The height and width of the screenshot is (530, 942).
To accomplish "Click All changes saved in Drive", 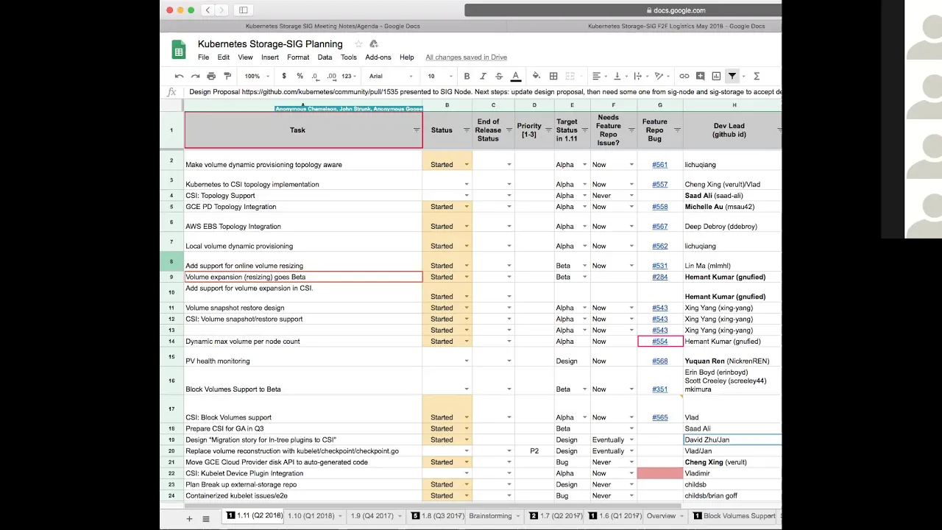I will pos(466,57).
